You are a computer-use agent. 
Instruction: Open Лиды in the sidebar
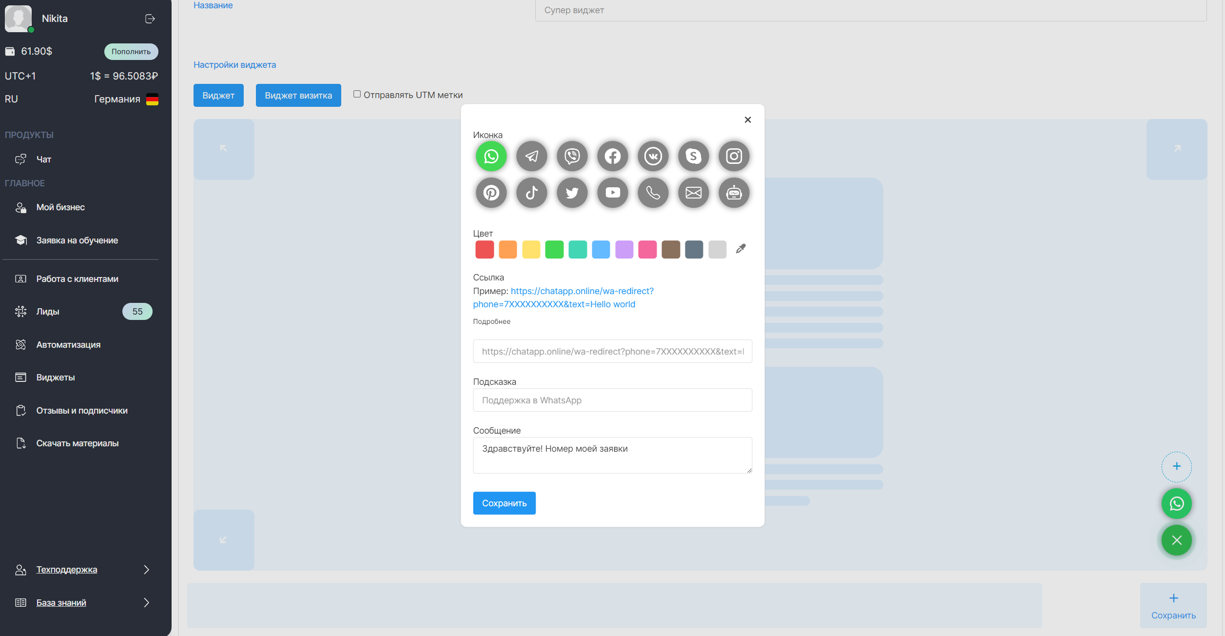tap(48, 312)
